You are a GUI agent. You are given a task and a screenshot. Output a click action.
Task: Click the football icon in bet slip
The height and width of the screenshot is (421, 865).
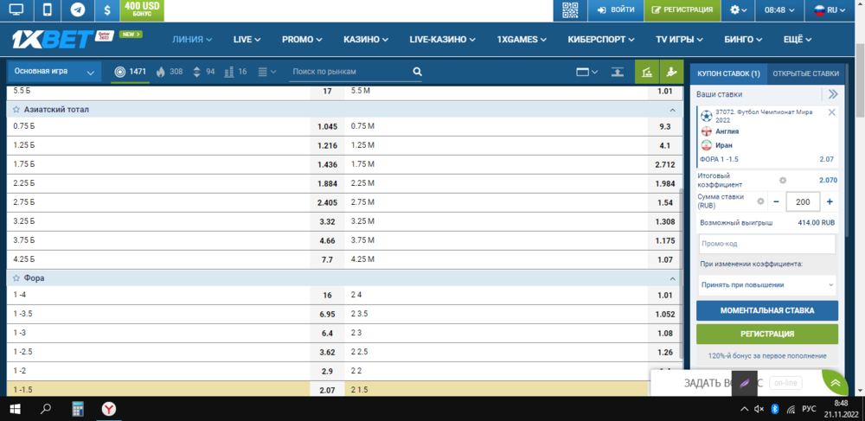coord(706,116)
